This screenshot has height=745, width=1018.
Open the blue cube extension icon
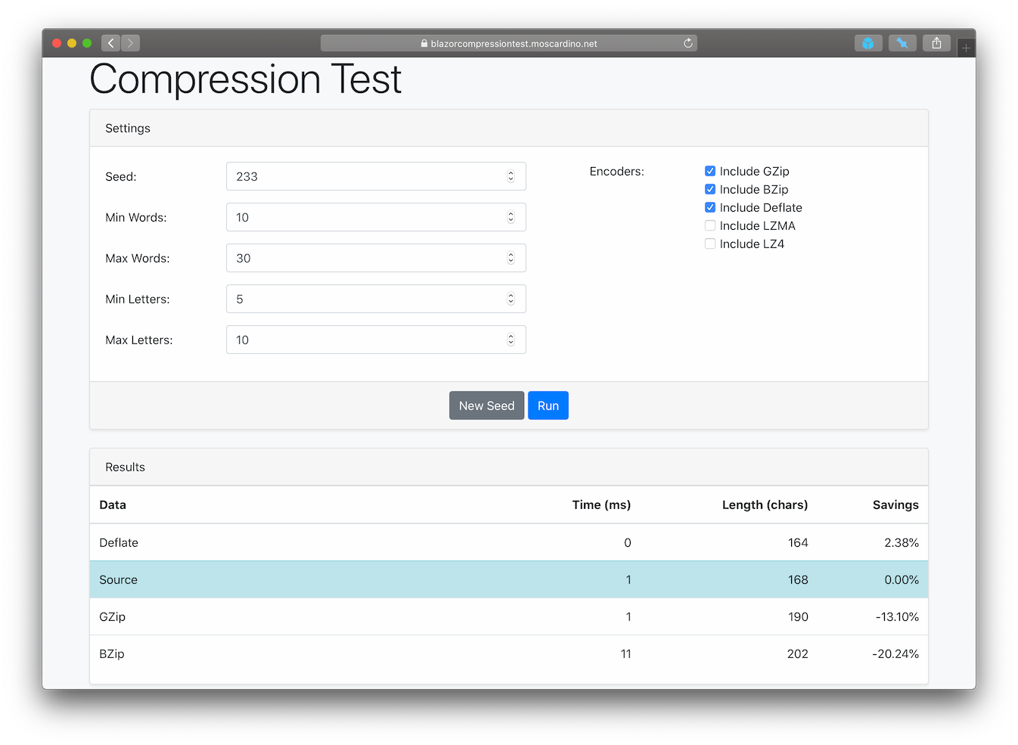click(867, 43)
